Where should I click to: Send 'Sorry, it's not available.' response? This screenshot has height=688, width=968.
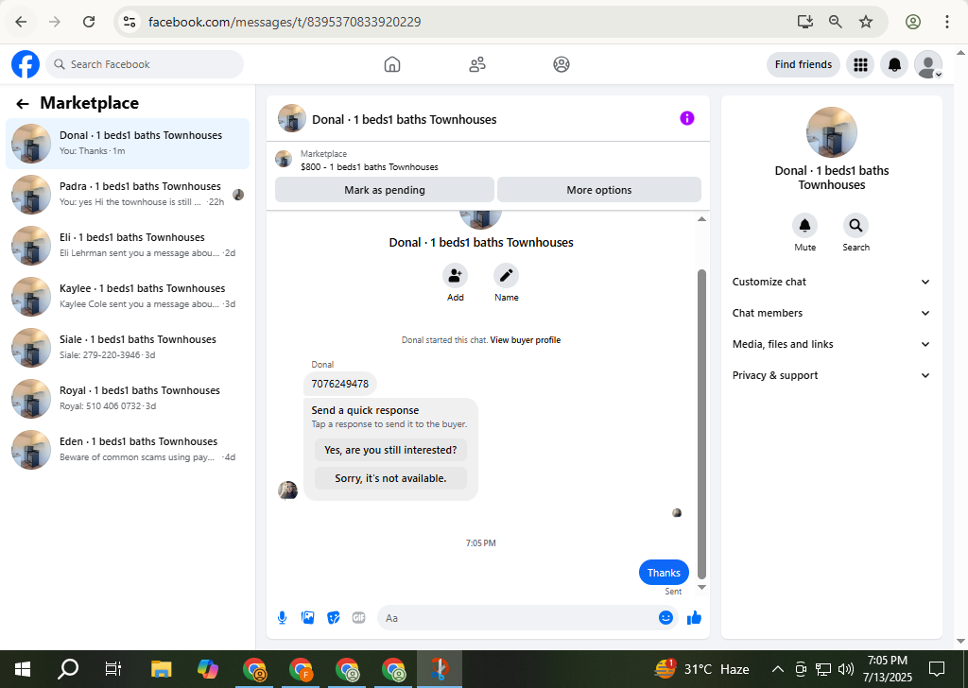click(390, 478)
